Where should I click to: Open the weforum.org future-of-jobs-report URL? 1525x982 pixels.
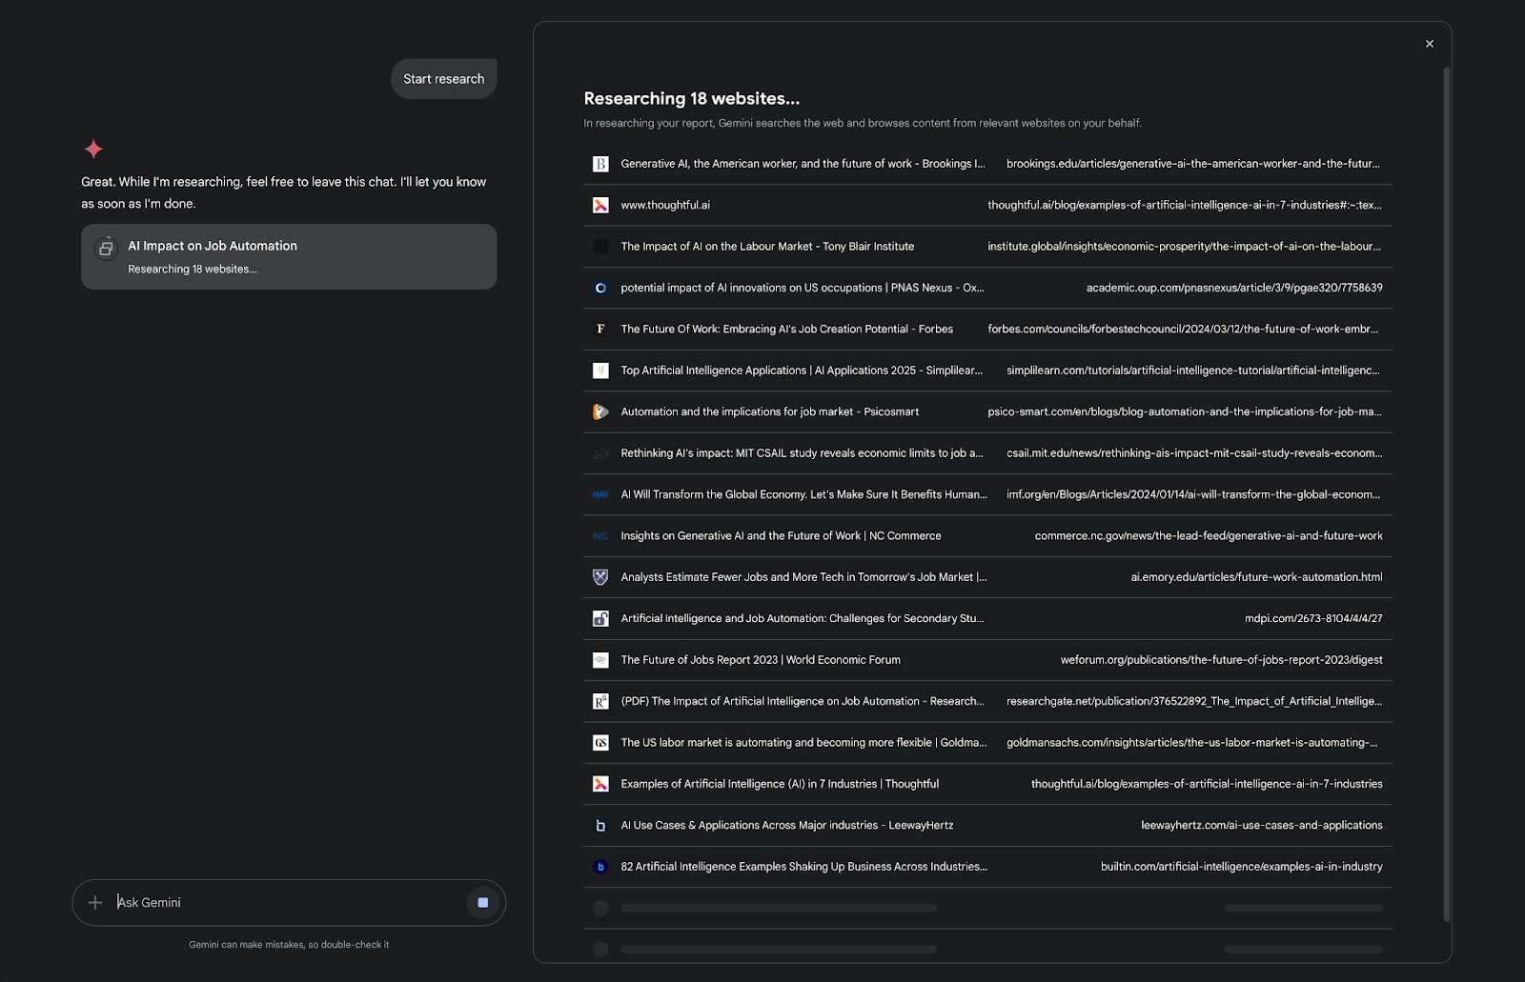[1222, 660]
